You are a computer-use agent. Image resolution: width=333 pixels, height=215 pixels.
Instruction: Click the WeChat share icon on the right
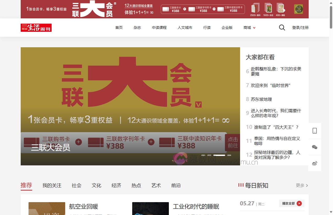click(x=315, y=147)
